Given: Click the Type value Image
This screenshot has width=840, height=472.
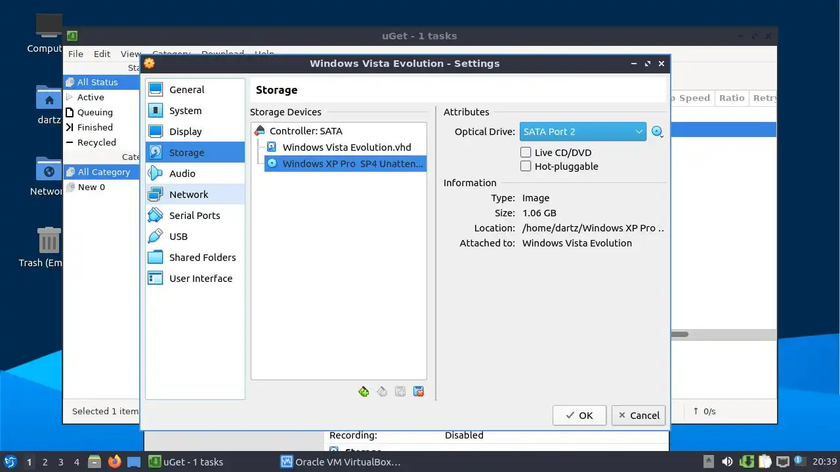Looking at the screenshot, I should tap(536, 198).
